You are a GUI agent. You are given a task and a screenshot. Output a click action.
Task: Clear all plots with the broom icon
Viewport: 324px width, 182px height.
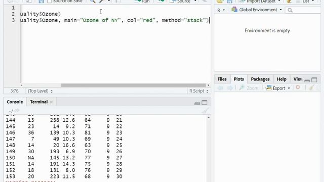click(311, 87)
